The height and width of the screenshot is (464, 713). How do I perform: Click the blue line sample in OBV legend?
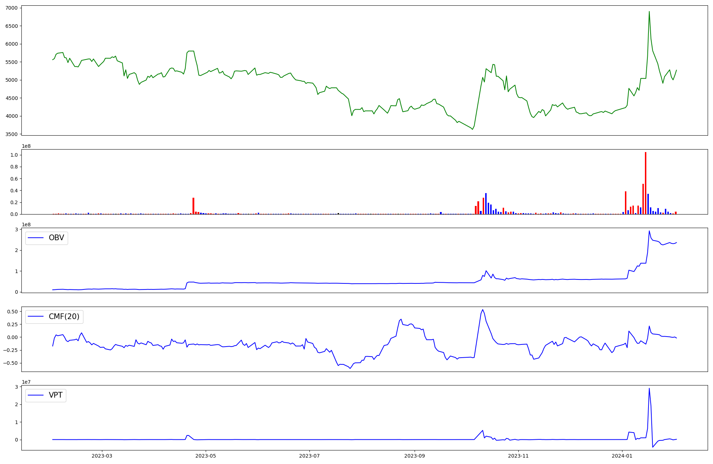tap(36, 238)
